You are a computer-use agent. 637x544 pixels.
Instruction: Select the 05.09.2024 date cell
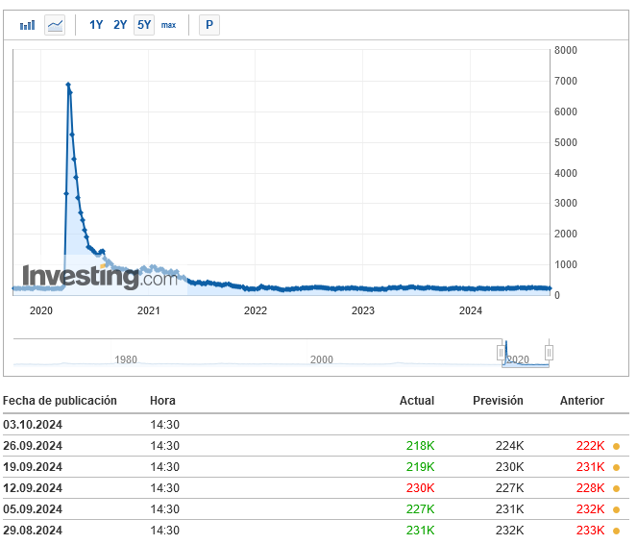[x=33, y=509]
